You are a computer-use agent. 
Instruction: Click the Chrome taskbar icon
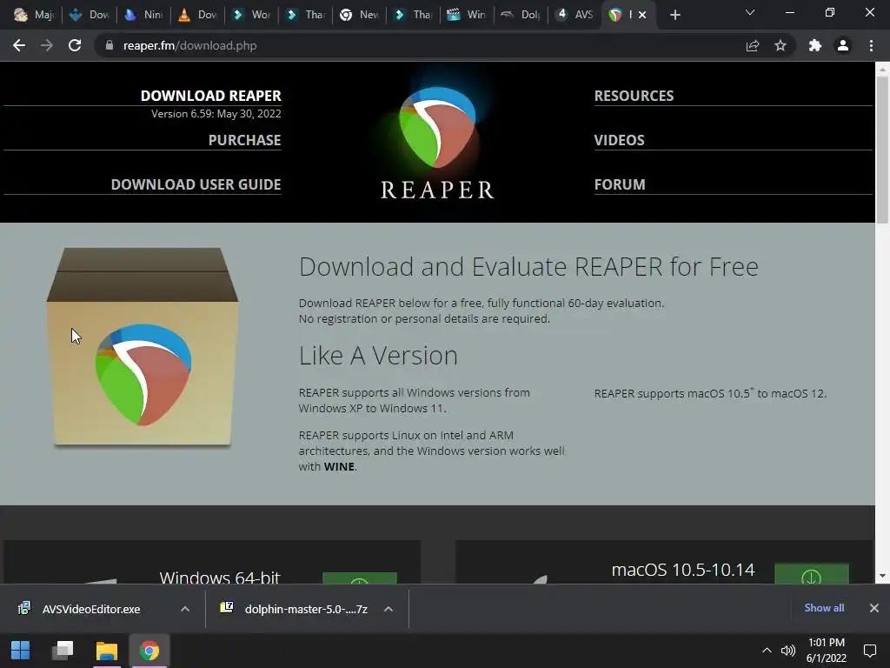pos(149,651)
